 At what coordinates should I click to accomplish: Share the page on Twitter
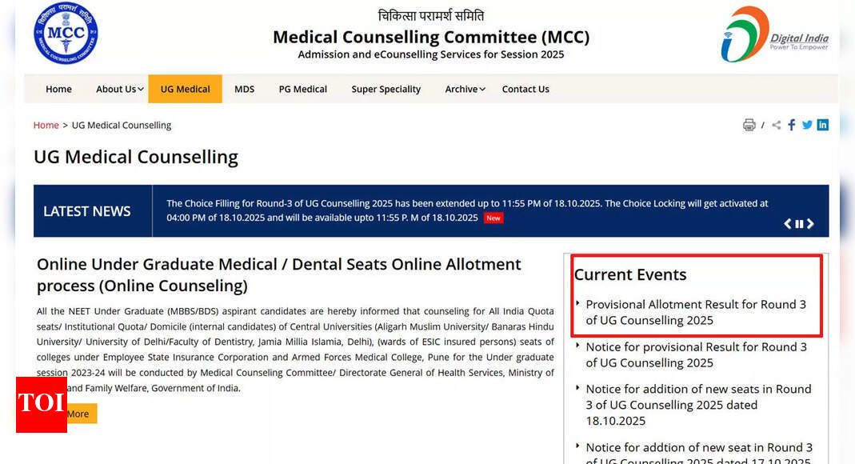807,125
